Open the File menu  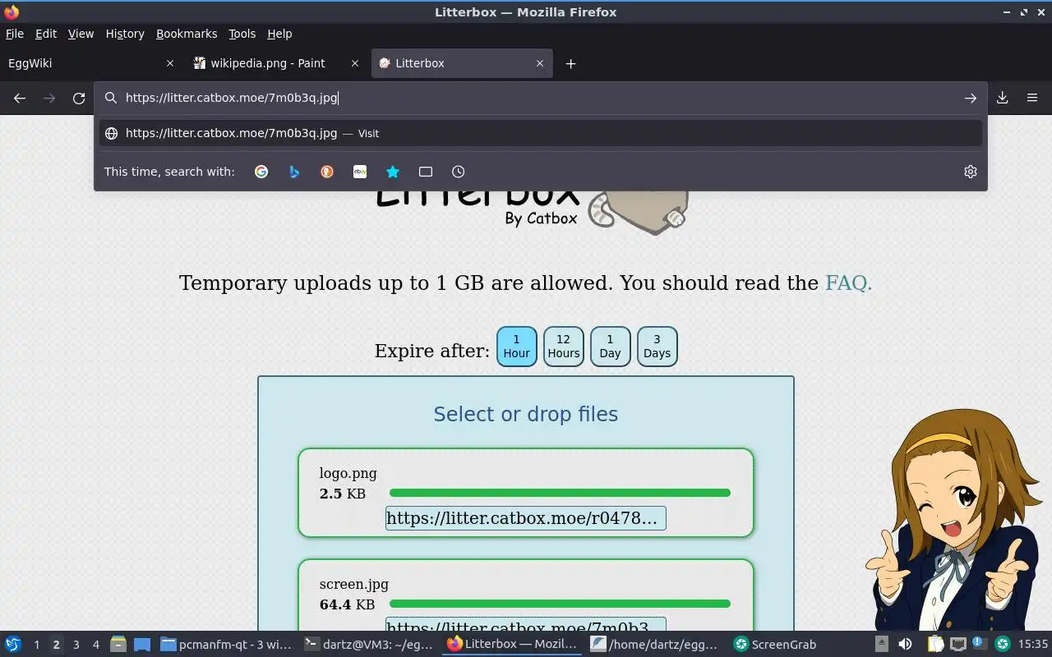[x=15, y=34]
